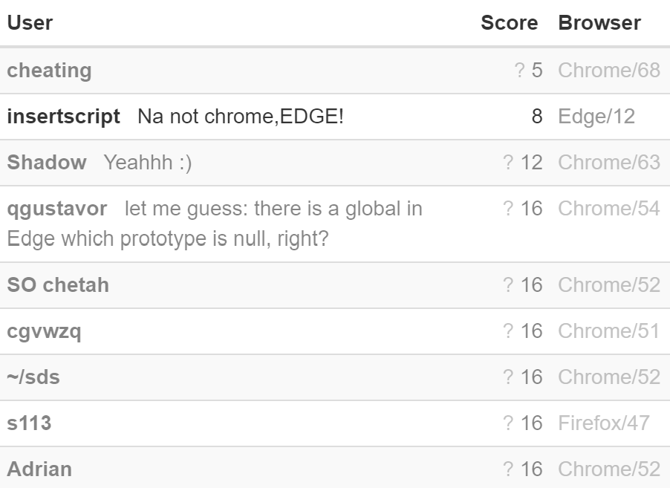Click the question mark beside cheating's score
The image size is (670, 488).
519,71
